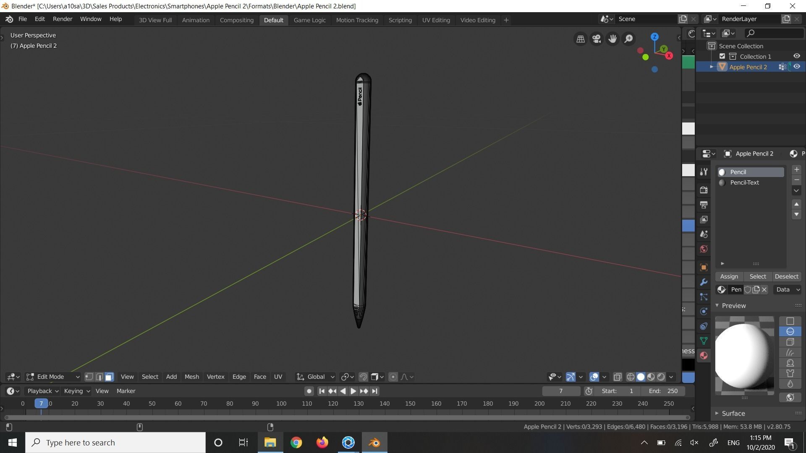Remove the selected material slot
The height and width of the screenshot is (453, 806).
796,180
